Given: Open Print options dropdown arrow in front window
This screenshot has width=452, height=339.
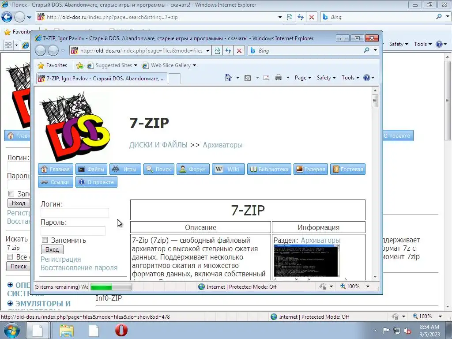Looking at the screenshot, I should (x=288, y=78).
